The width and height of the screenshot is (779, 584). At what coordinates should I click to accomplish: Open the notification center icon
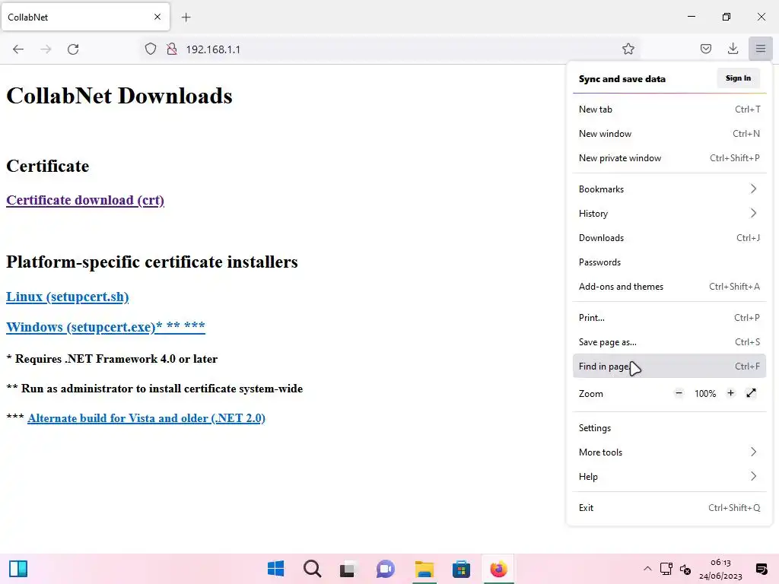761,569
